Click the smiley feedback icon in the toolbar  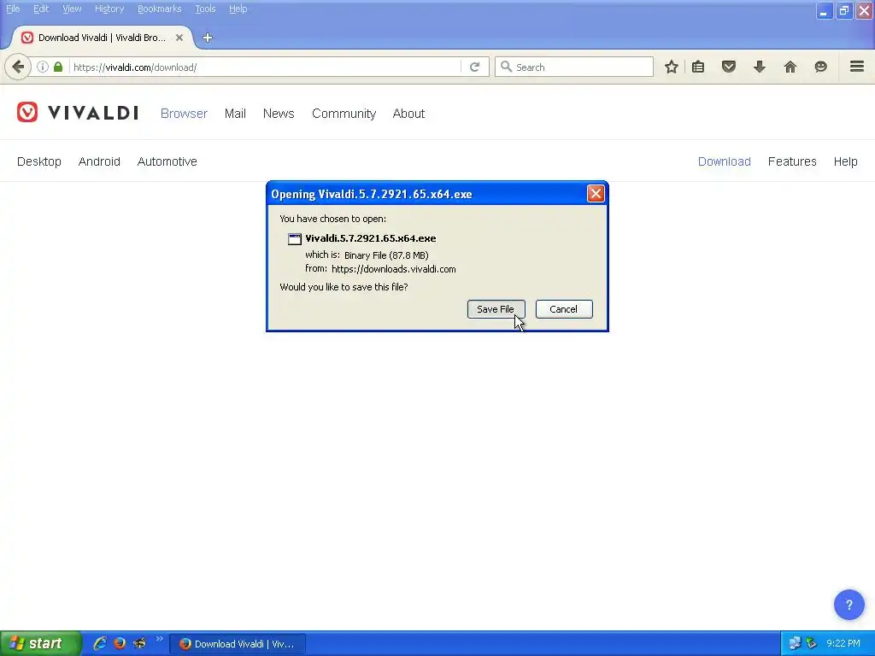[821, 67]
